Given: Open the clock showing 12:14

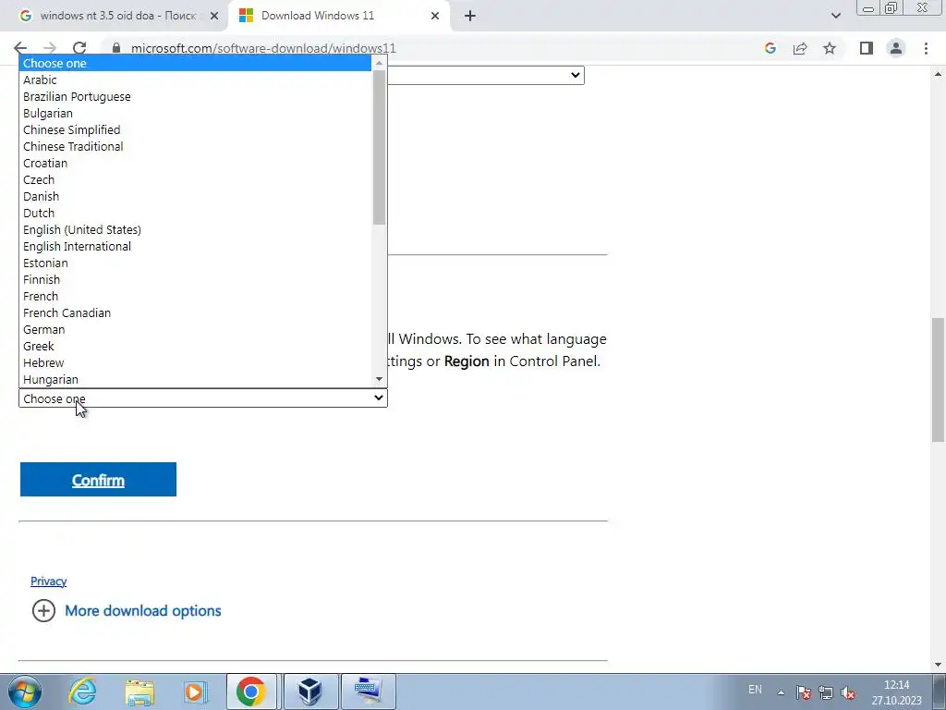Looking at the screenshot, I should pos(896,692).
